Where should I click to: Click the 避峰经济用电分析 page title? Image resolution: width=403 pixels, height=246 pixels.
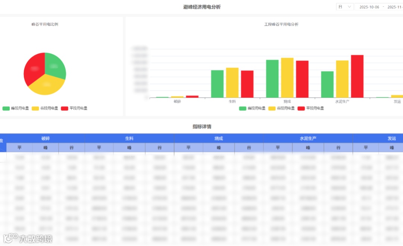202,7
